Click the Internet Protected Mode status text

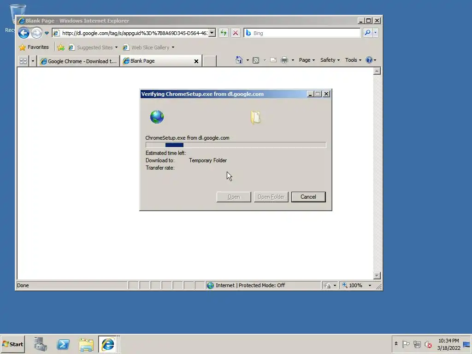point(250,285)
